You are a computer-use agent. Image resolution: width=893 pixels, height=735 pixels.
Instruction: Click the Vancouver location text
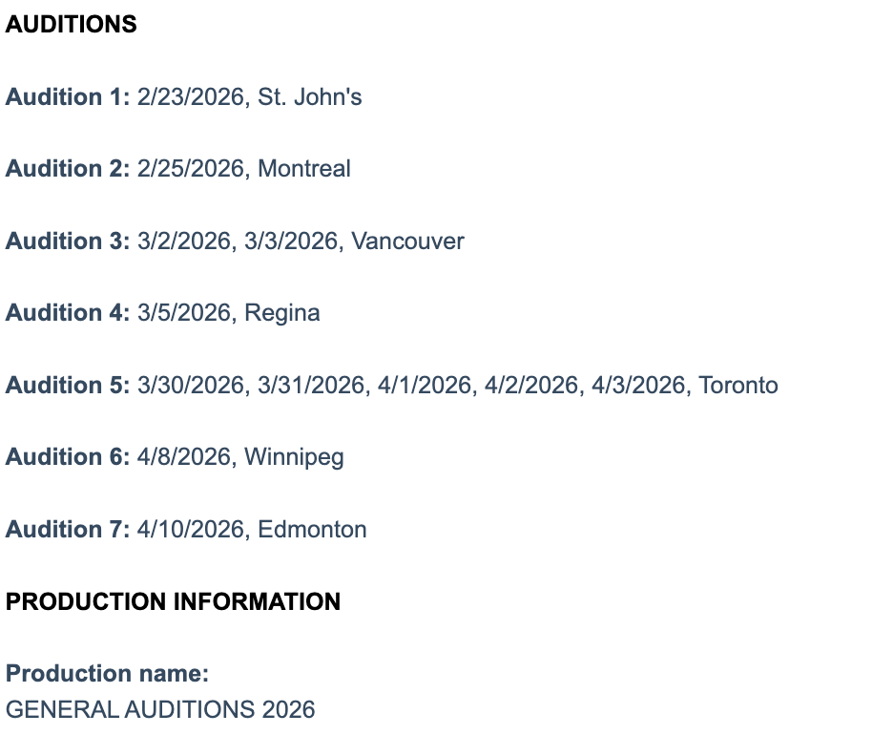point(407,241)
